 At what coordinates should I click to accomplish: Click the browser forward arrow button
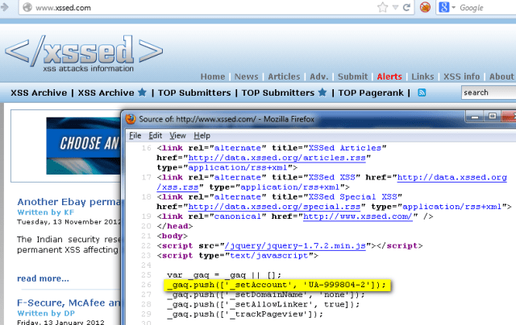(5, 7)
